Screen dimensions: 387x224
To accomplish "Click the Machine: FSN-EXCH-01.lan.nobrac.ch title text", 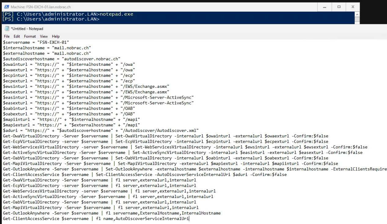I will point(41,7).
